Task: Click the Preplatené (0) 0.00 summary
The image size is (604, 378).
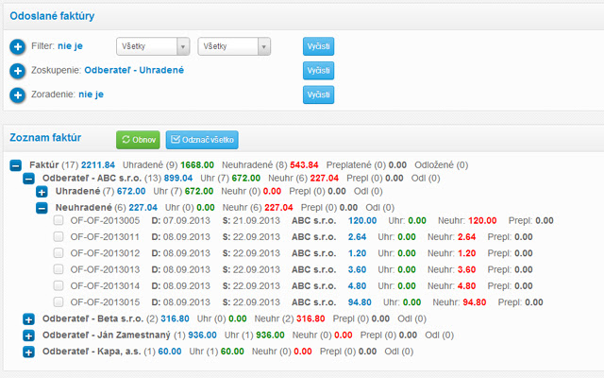Action: 366,165
